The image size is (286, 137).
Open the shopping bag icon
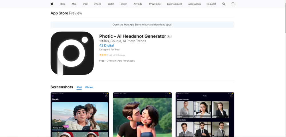[x=233, y=4]
